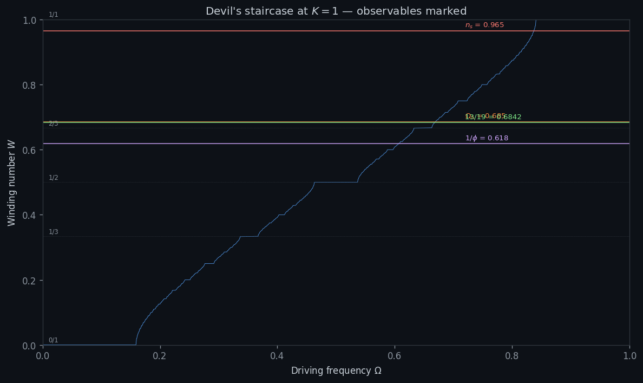The width and height of the screenshot is (643, 383).
Task: Click the 0/1 fraction label
Action: (x=53, y=340)
